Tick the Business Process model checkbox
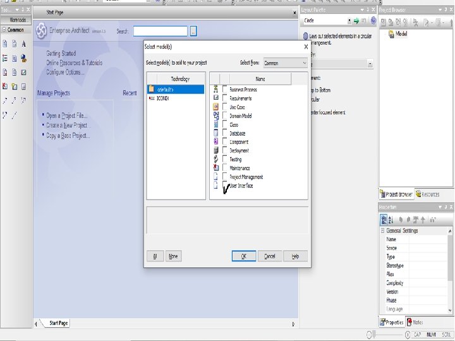 click(x=225, y=89)
